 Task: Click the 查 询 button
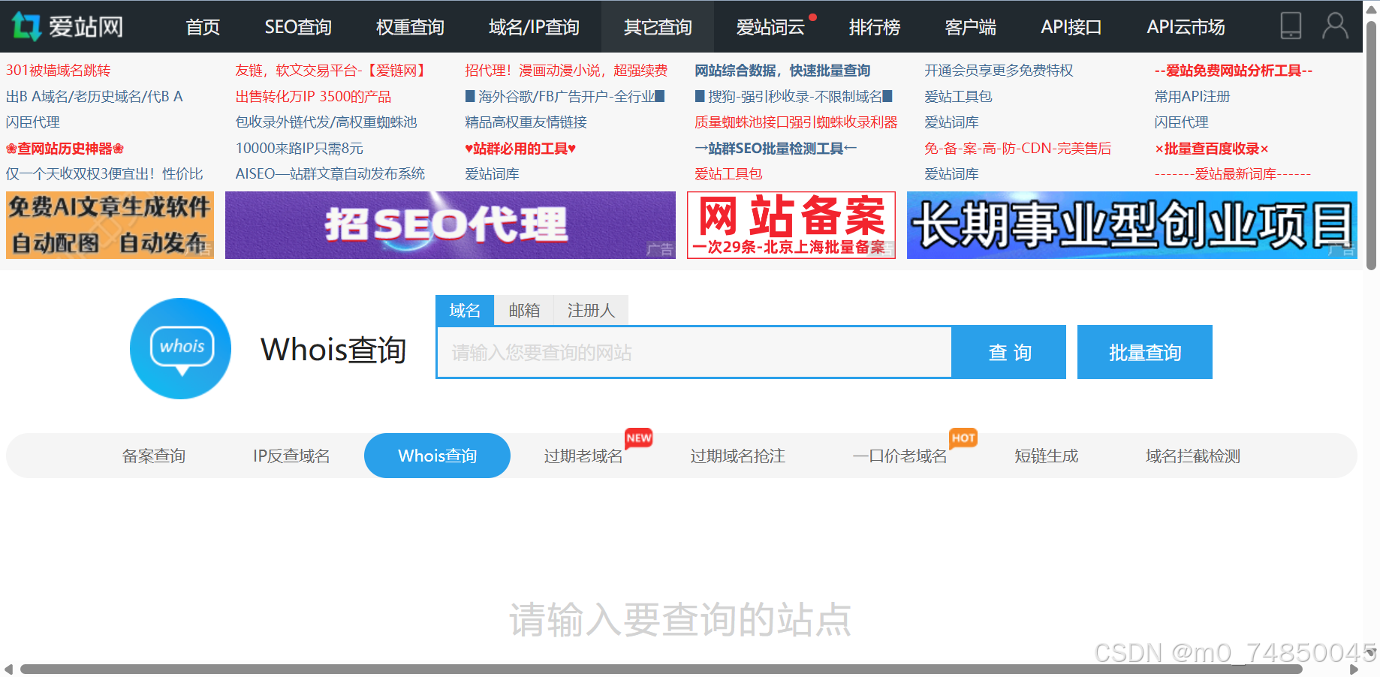click(1009, 352)
